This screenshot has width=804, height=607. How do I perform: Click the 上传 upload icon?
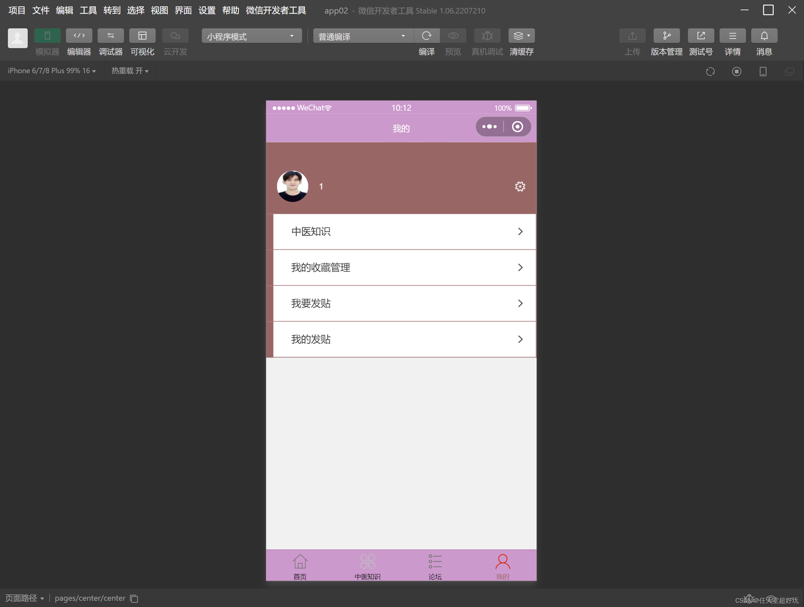pyautogui.click(x=633, y=36)
